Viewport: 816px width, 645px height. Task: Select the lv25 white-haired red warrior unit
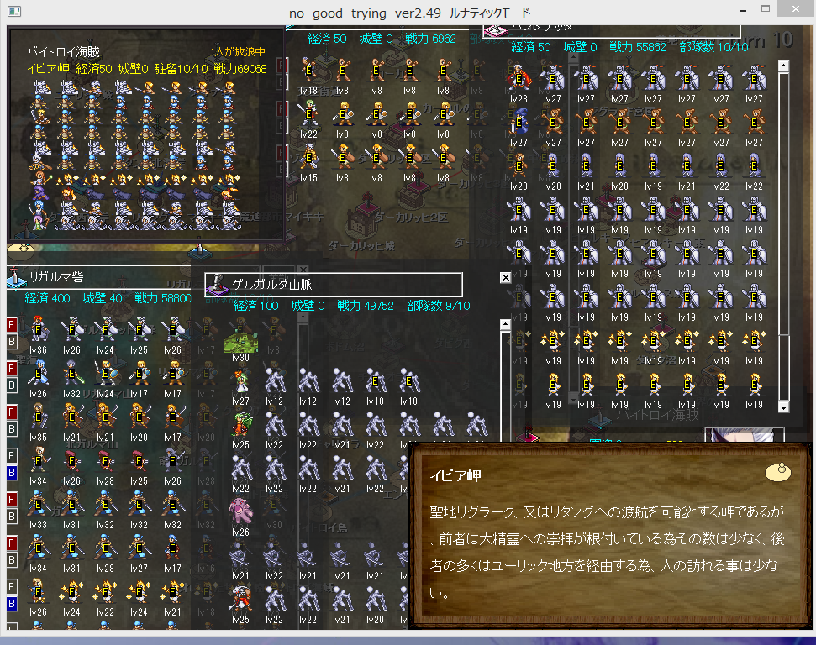click(x=240, y=599)
